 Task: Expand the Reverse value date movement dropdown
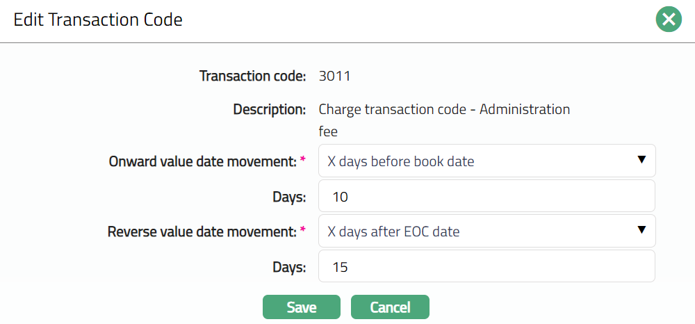pos(486,231)
